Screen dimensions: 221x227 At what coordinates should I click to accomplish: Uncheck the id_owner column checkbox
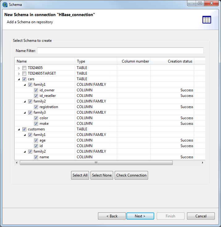pyautogui.click(x=36, y=90)
